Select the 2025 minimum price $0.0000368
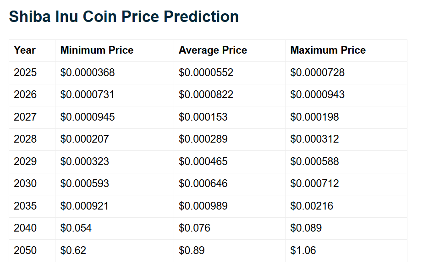Screen dimensions: 434x271 (x=88, y=72)
